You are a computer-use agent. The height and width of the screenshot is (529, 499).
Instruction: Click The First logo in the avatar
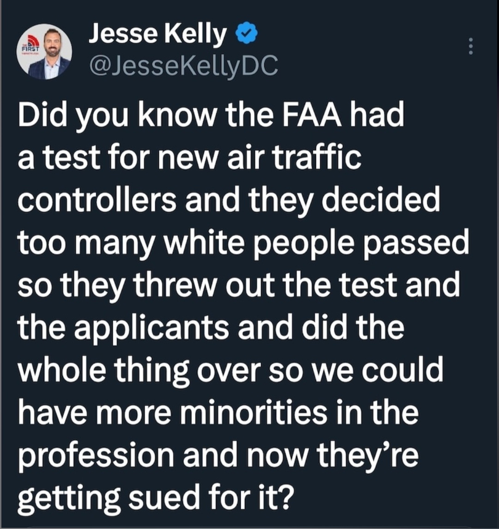point(30,45)
